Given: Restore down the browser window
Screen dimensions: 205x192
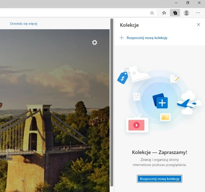Looking at the screenshot, I should (x=188, y=3).
